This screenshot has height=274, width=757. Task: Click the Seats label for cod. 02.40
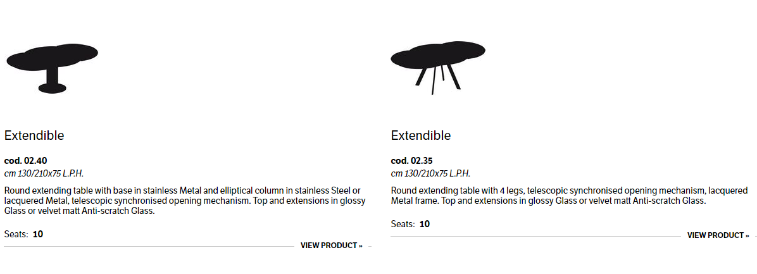pyautogui.click(x=16, y=234)
